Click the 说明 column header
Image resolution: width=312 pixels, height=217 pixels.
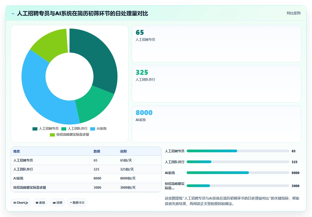pyautogui.click(x=123, y=151)
